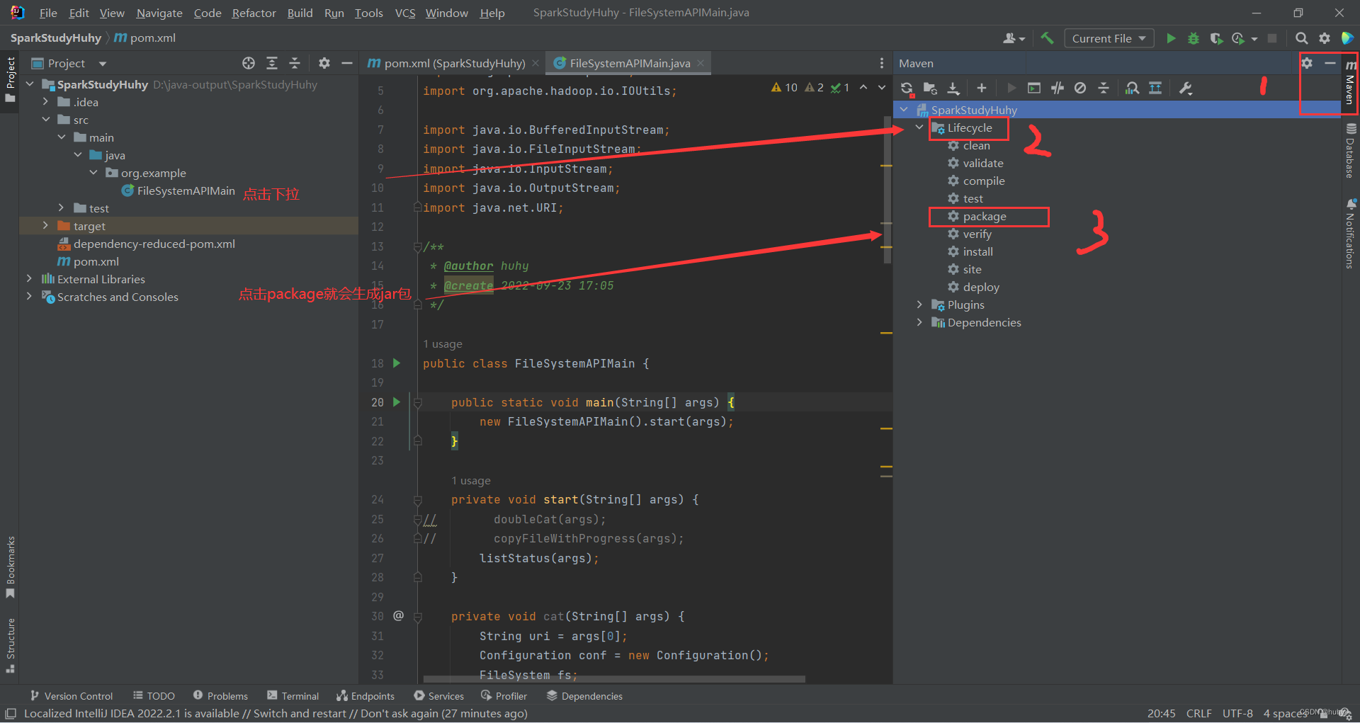Change CRLF line separator in status bar
Viewport: 1360px width, 723px height.
click(x=1199, y=714)
